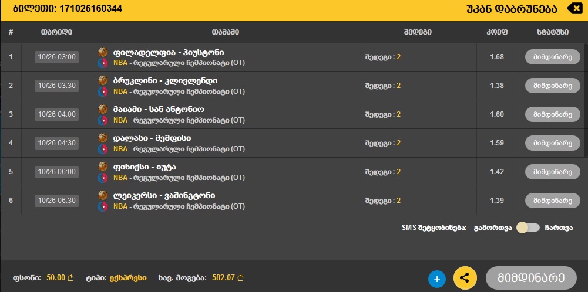Screen dimensions: 588x292
Task: Click the basketball icon for მაიამი - სან ანტონიო
Action: click(103, 109)
